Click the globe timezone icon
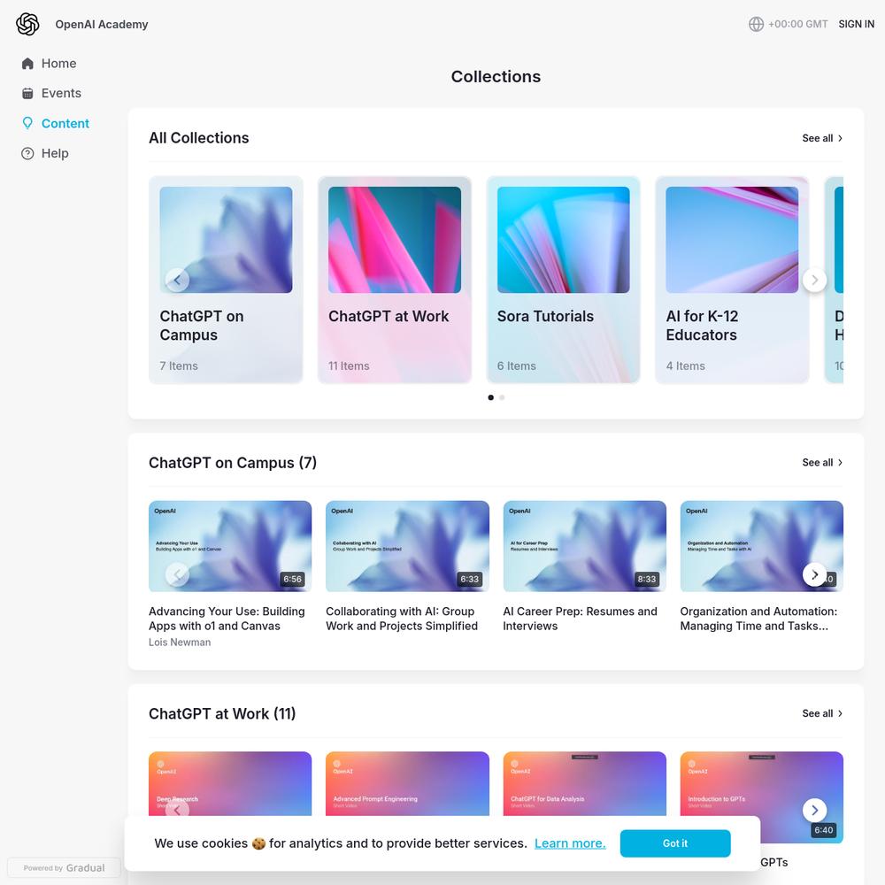 (x=756, y=24)
